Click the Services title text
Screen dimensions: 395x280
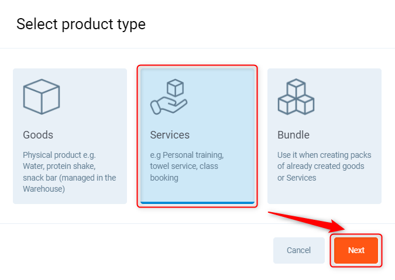(x=170, y=135)
